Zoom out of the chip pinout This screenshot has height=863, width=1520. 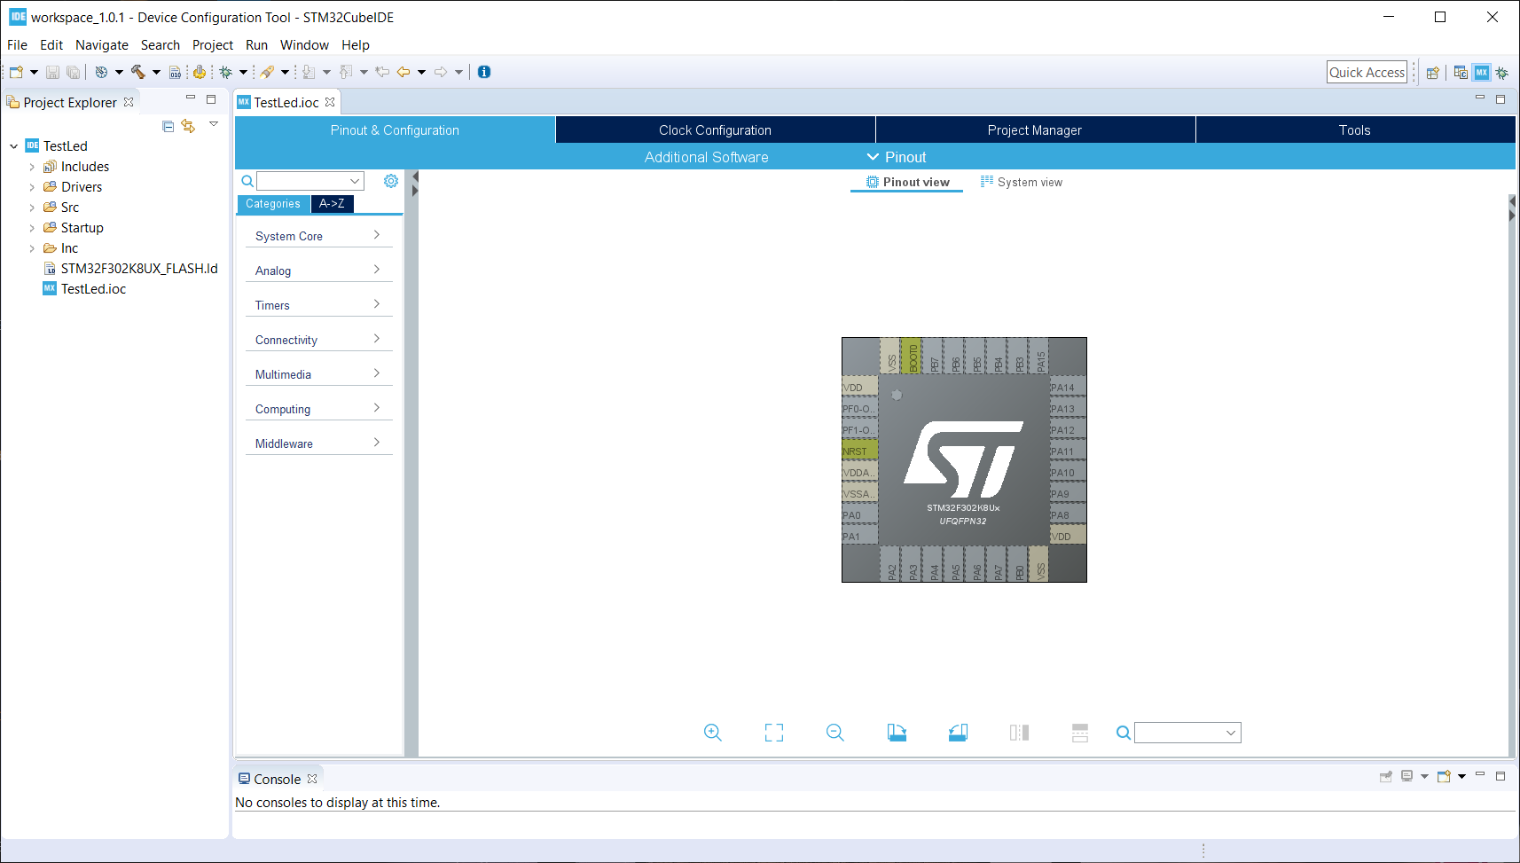coord(835,733)
